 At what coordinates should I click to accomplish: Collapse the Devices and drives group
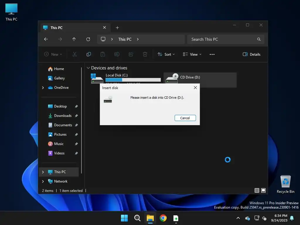click(88, 68)
